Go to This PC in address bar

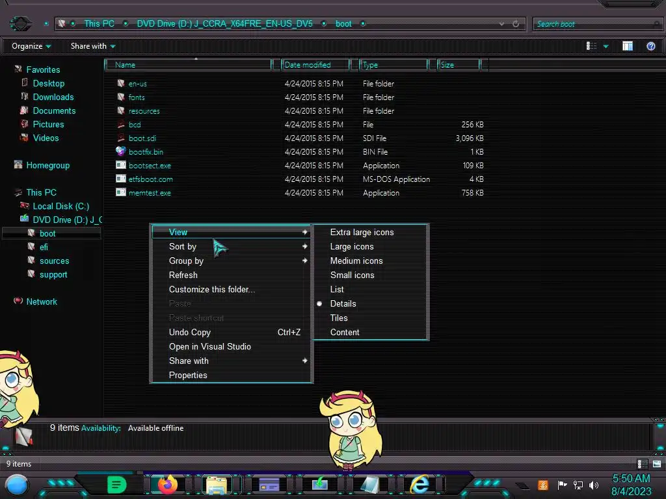point(99,24)
